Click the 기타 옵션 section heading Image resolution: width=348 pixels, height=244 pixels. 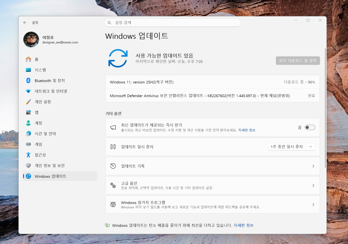113,114
